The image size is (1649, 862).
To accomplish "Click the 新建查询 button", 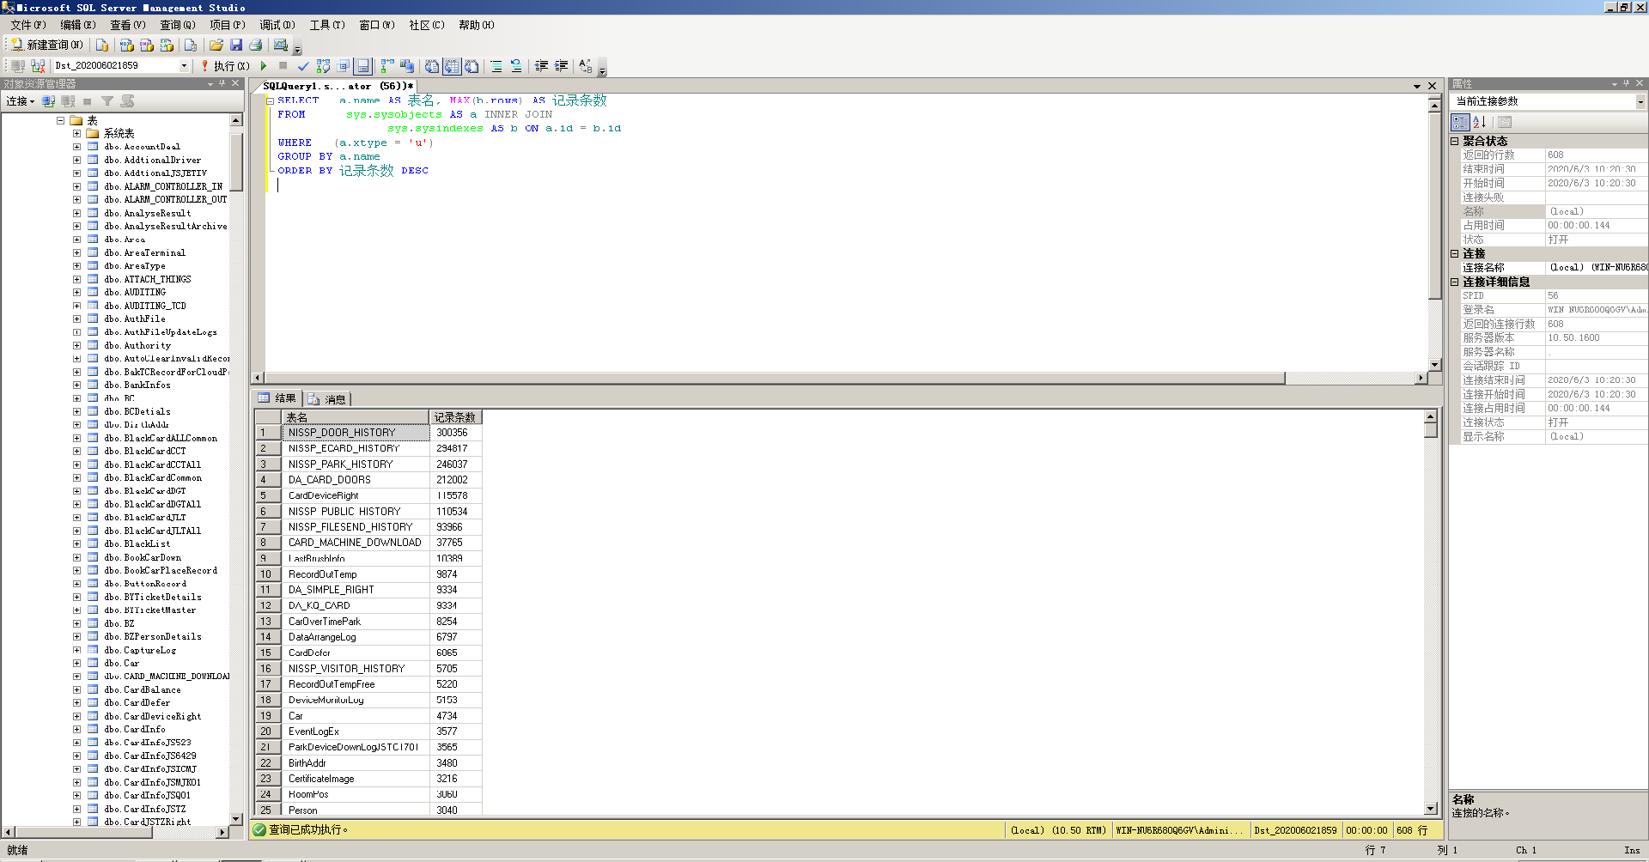I will [x=46, y=45].
